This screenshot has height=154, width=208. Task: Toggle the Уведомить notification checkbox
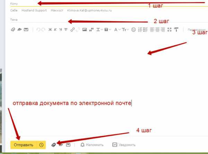click(x=124, y=145)
